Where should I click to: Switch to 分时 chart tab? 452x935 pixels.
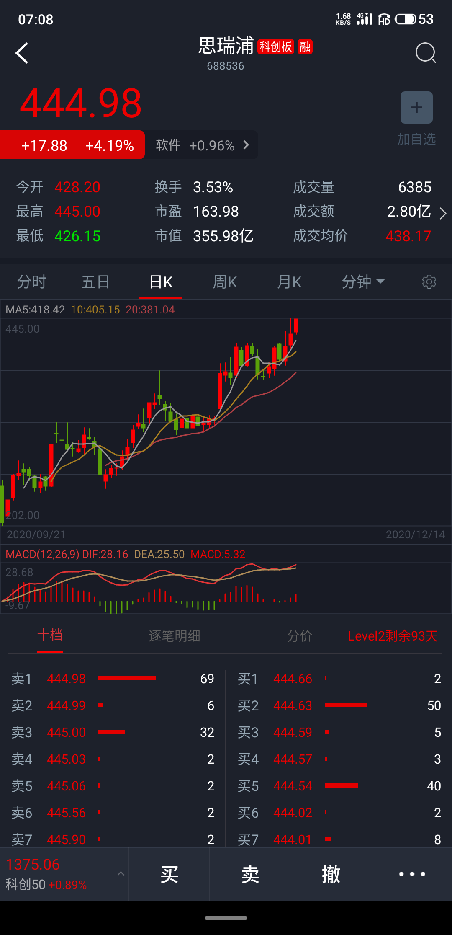point(32,282)
